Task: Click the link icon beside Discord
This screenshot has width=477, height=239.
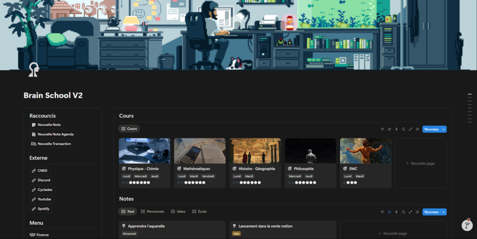Action: point(34,180)
